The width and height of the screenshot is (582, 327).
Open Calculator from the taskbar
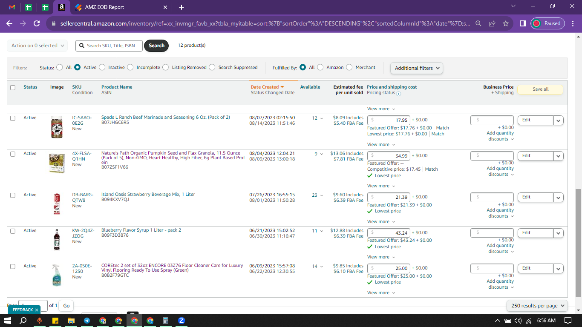pyautogui.click(x=165, y=321)
